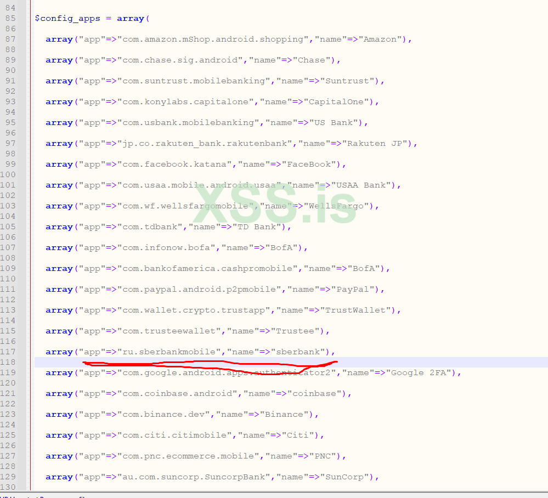Click the "Rakuten JP" name value
This screenshot has width=548, height=498.
pyautogui.click(x=375, y=143)
